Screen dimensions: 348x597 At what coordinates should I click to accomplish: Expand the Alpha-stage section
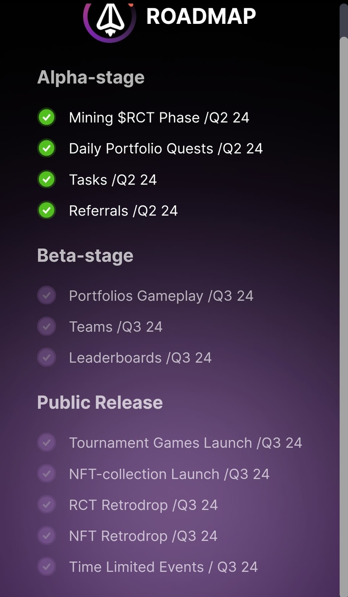click(x=91, y=77)
